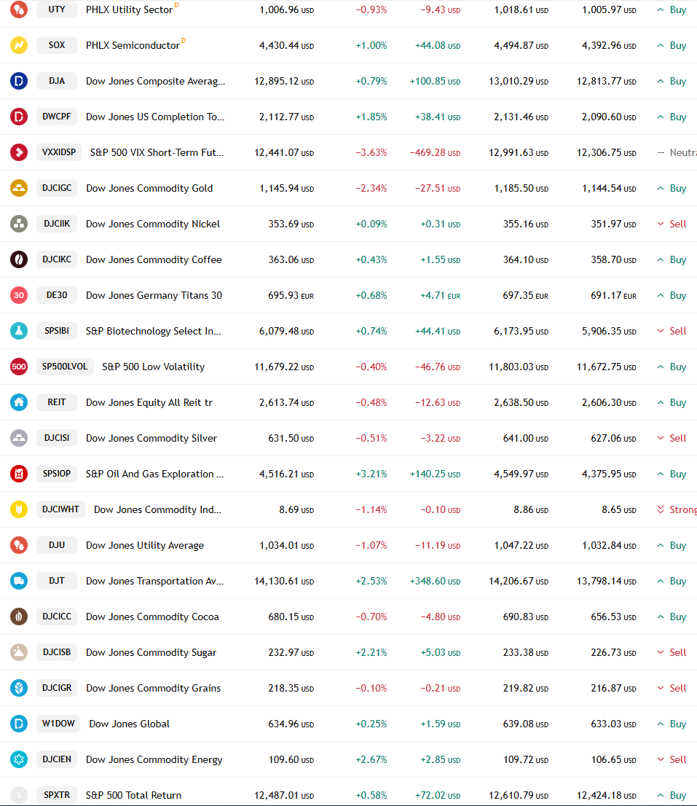Click the grains icon for DJCIGR
This screenshot has width=697, height=806.
(19, 688)
